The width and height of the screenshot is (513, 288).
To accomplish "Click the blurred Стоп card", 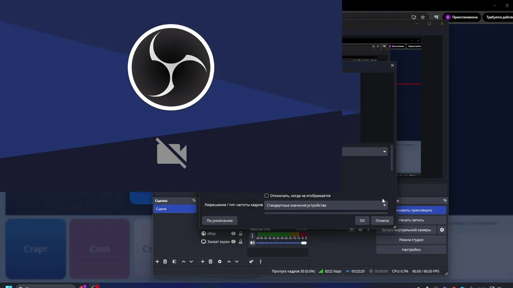I will [x=99, y=249].
